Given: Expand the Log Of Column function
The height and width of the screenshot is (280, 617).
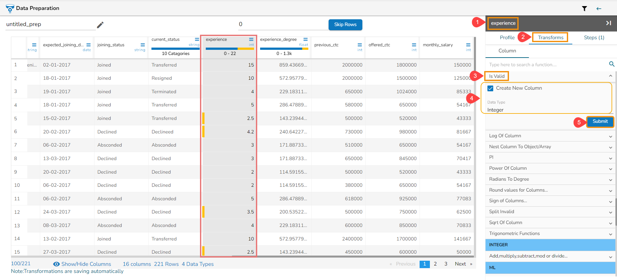Looking at the screenshot, I should [x=610, y=136].
